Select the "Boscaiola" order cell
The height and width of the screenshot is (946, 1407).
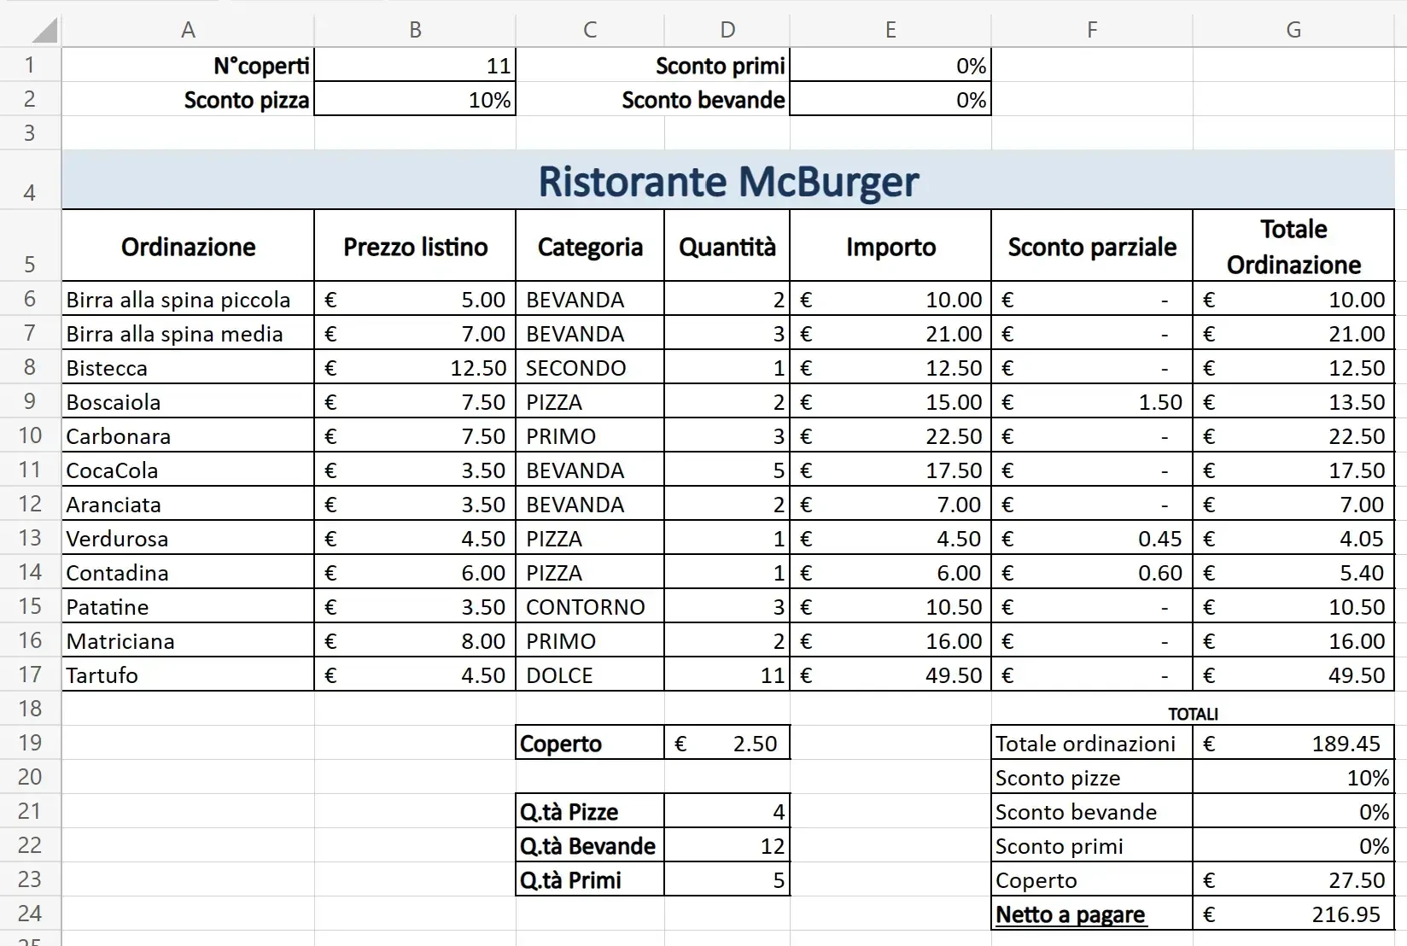[188, 401]
